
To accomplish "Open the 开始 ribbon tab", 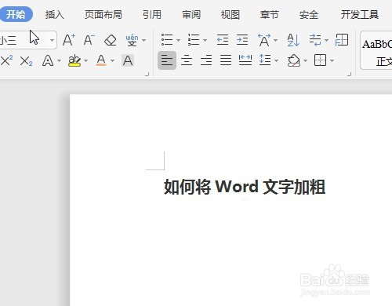I will [16, 14].
